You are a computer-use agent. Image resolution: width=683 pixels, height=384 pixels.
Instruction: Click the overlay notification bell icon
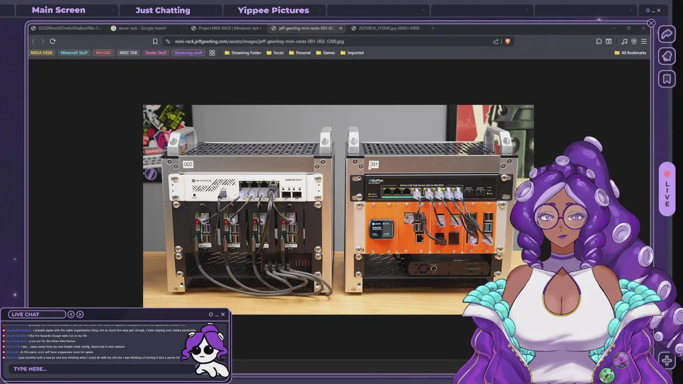[x=667, y=57]
